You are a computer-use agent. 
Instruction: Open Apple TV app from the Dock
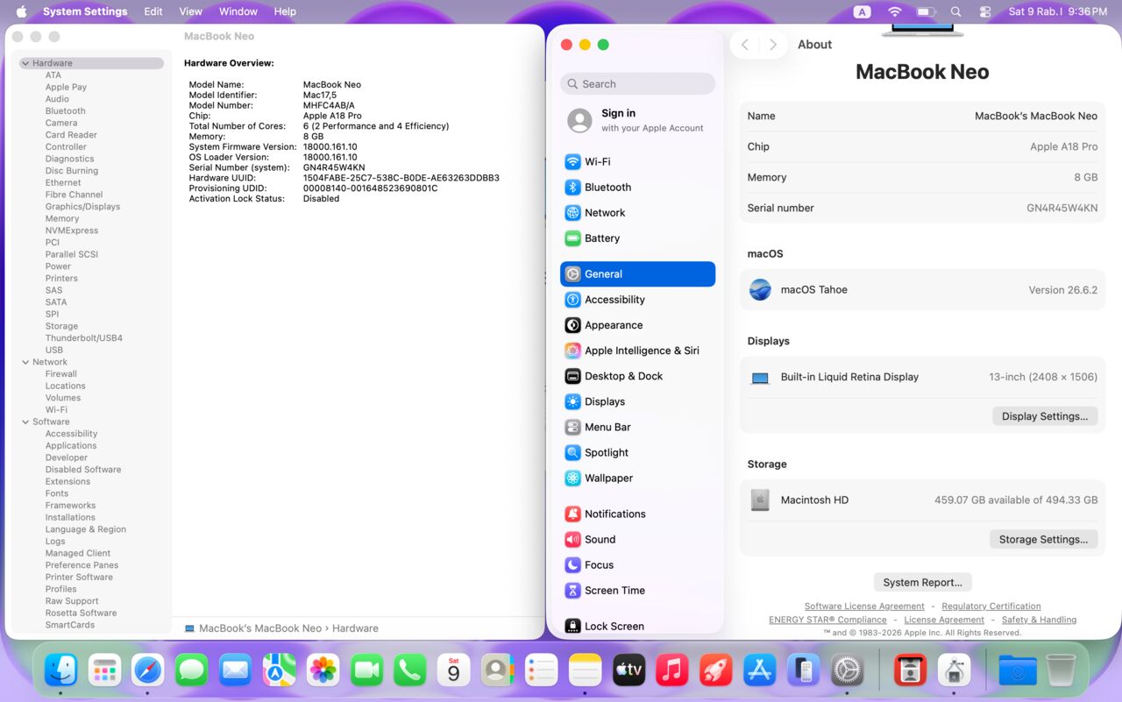pyautogui.click(x=628, y=670)
